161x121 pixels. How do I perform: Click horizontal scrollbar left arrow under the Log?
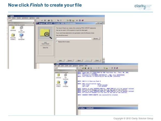point(79,105)
